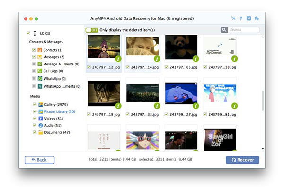Click the Messages envelope icon
284x194 pixels.
pos(40,57)
